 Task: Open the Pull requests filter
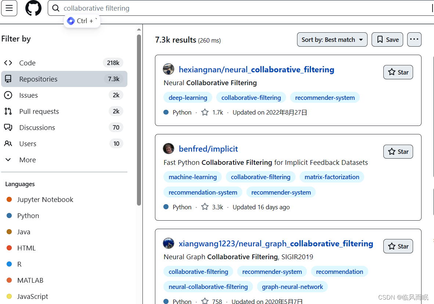[x=39, y=111]
